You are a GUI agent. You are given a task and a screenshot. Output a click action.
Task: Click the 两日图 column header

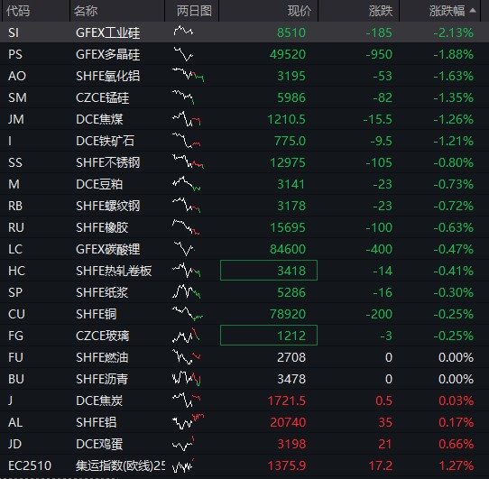click(x=194, y=11)
